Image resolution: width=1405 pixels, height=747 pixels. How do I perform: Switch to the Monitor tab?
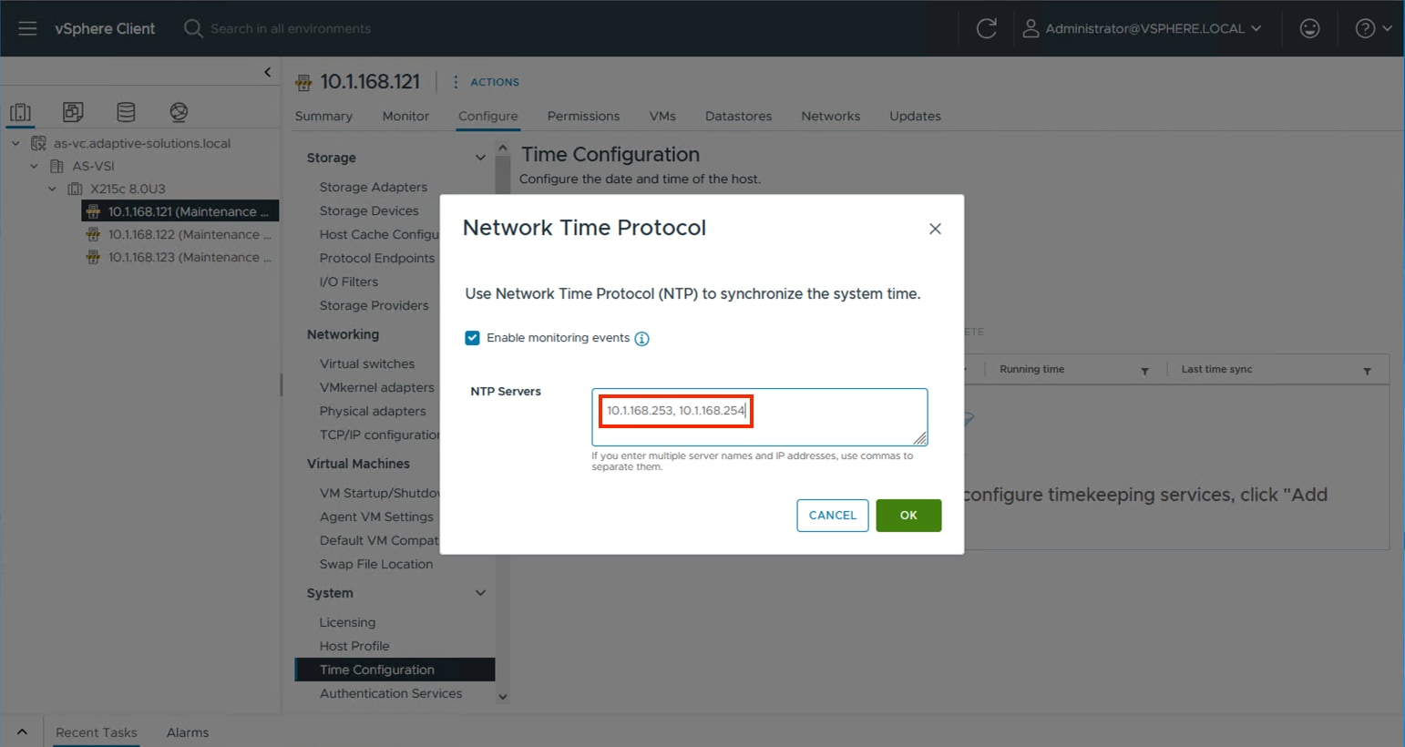point(405,116)
